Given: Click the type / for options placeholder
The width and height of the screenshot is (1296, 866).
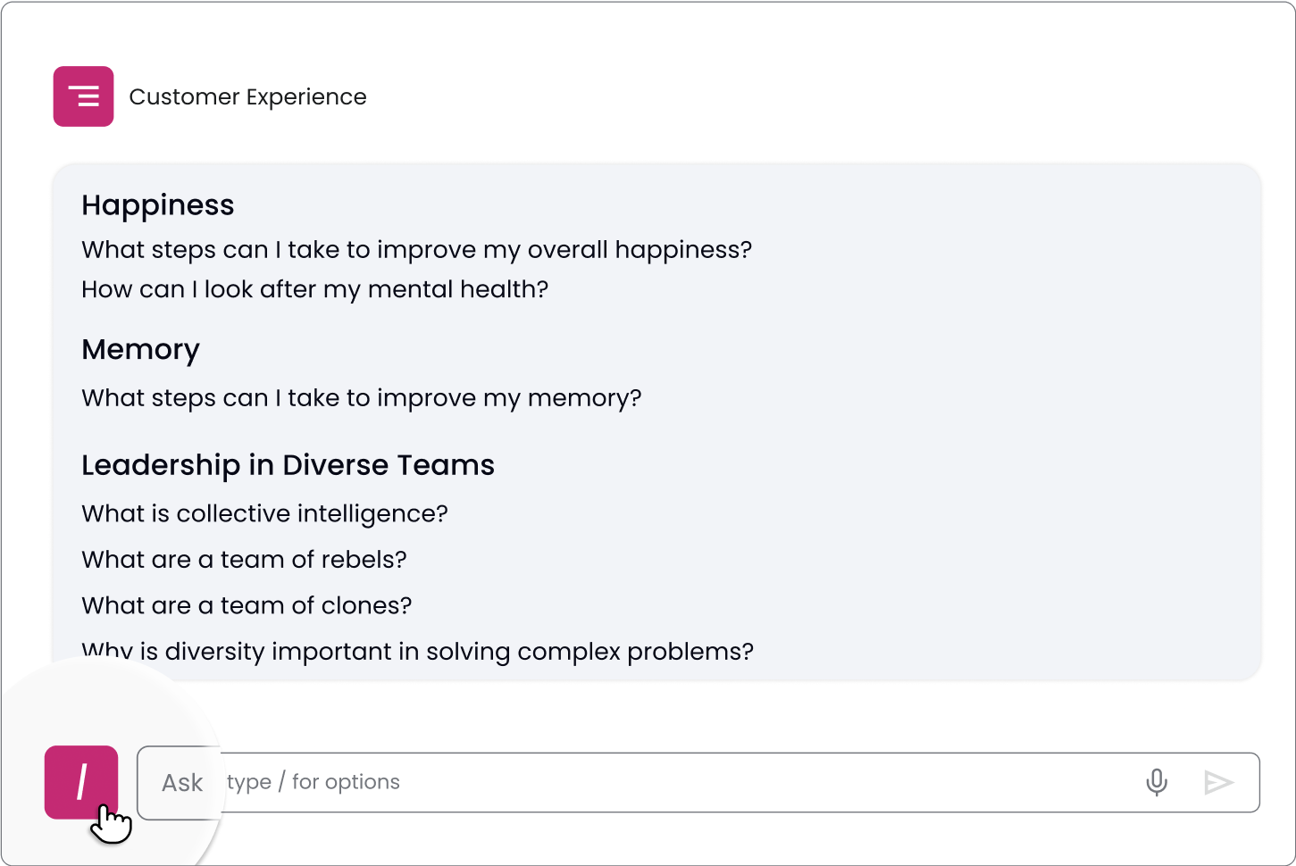Looking at the screenshot, I should point(314,782).
